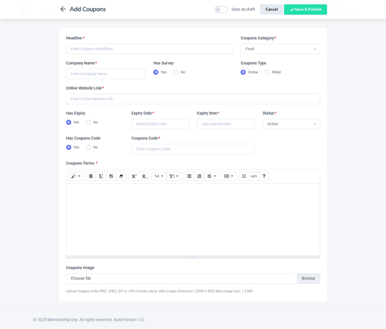The height and width of the screenshot is (329, 386).
Task: Click the Online Website Link field
Action: (193, 99)
